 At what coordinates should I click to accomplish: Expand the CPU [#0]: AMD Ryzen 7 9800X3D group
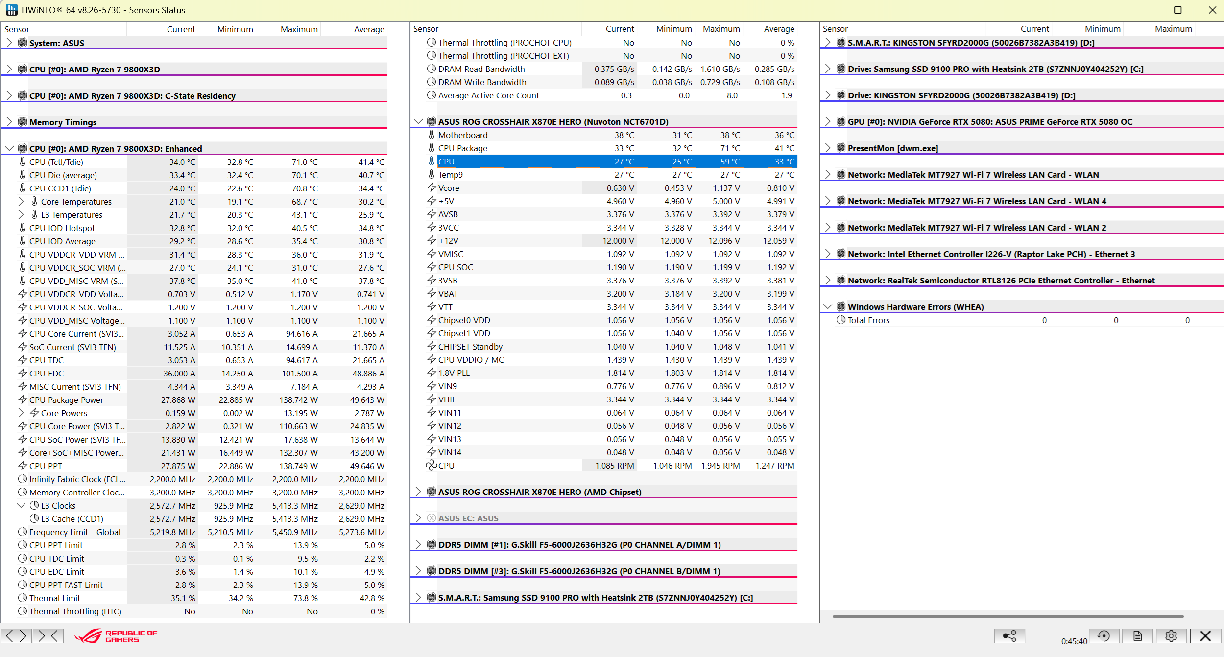coord(9,69)
